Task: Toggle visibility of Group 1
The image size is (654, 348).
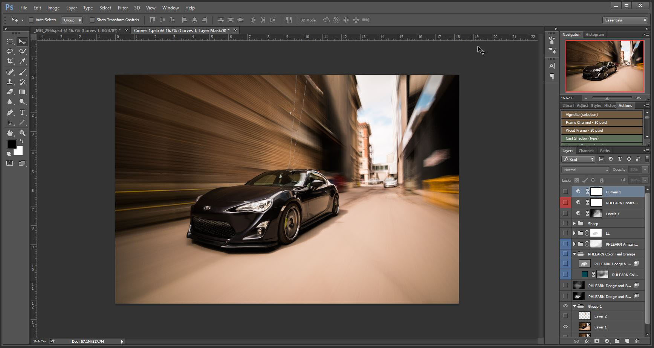Action: pyautogui.click(x=565, y=306)
